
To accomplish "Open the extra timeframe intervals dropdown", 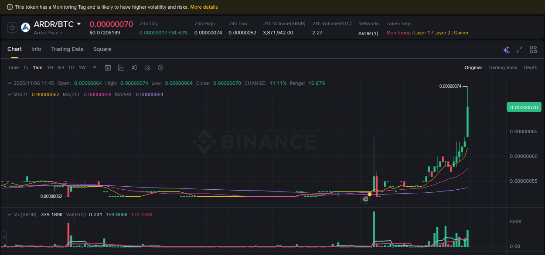I will (x=94, y=67).
